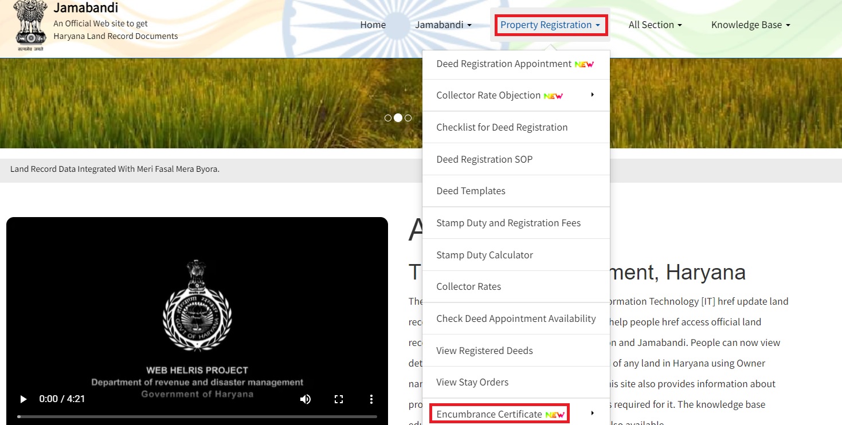Select the NEW badge beside Encumbrance Certificate
842x425 pixels.
[x=555, y=414]
